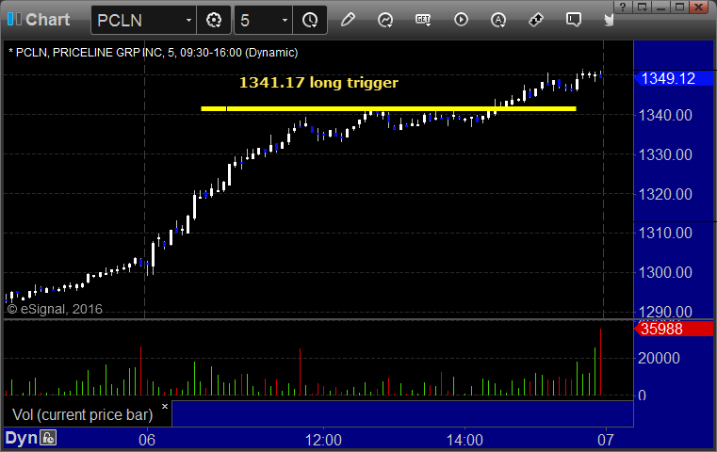Open symbol settings gear menu
The image size is (717, 452).
coord(214,20)
